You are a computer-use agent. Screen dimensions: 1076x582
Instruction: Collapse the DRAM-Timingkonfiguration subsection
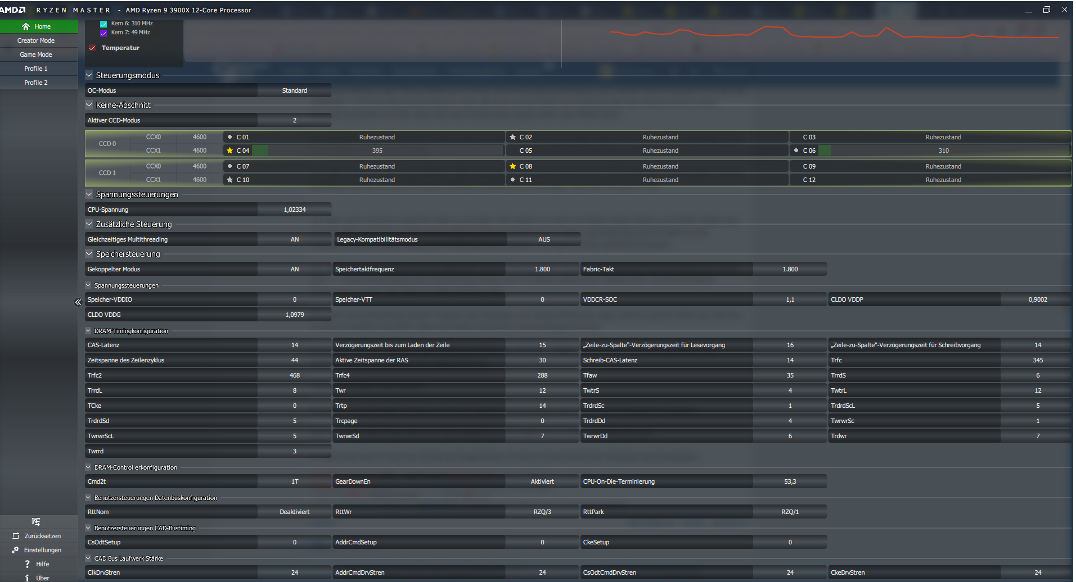click(x=88, y=331)
